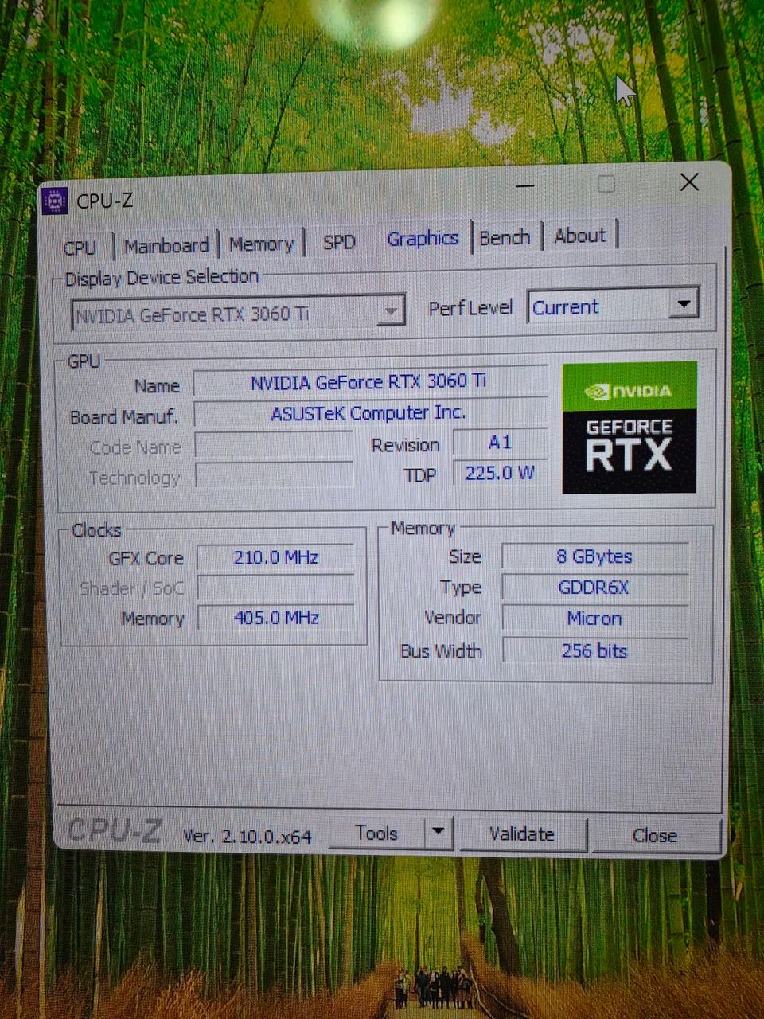
Task: Click the Board Manuf. label
Action: (123, 417)
